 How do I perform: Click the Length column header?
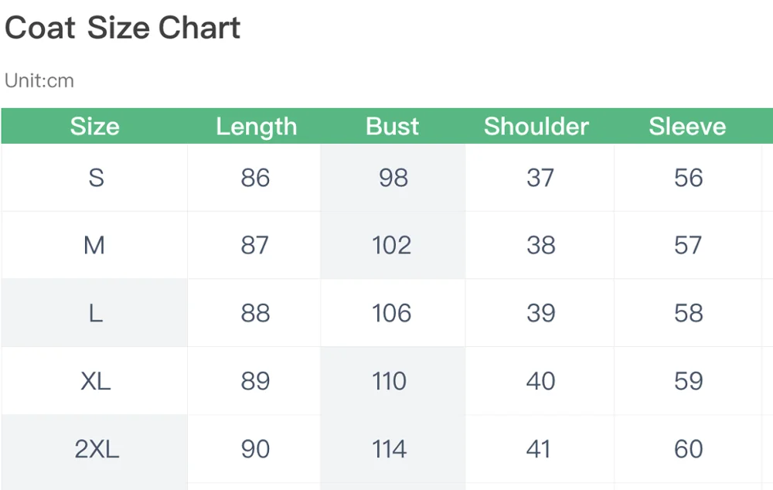coord(256,127)
